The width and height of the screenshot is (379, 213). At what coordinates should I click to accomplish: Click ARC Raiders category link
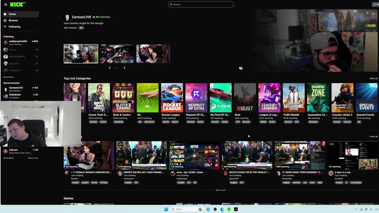coord(70,28)
